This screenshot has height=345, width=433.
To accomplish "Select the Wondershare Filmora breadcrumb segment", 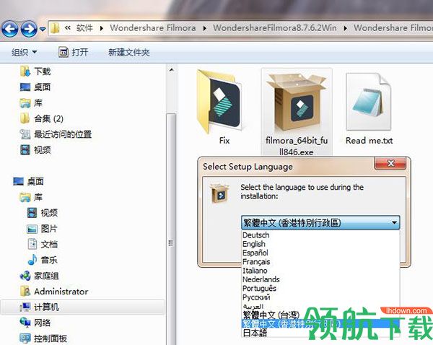I will coord(153,28).
